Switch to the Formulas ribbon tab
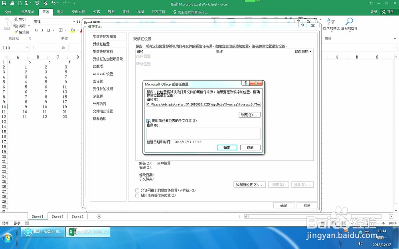 pos(97,12)
